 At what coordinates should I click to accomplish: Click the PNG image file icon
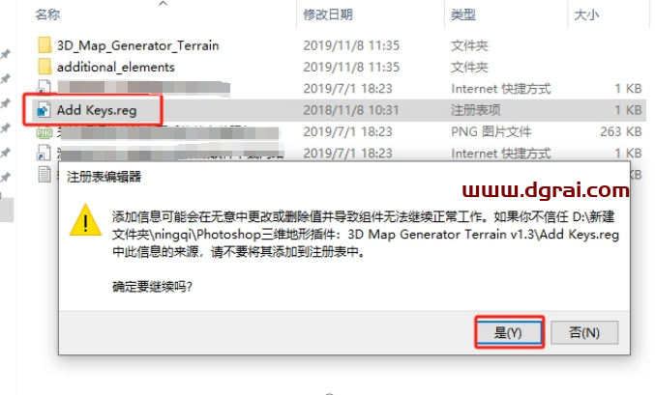tap(44, 132)
